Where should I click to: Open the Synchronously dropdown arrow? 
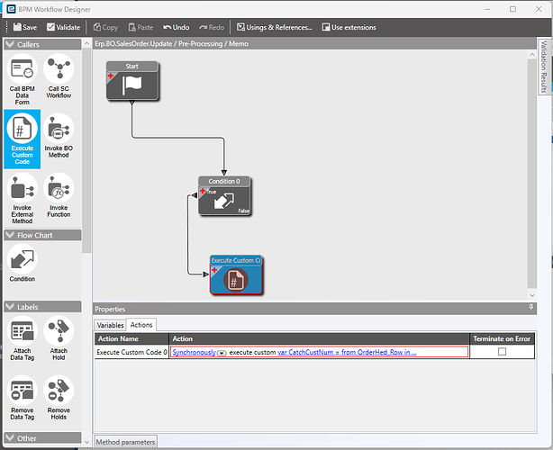pyautogui.click(x=222, y=353)
